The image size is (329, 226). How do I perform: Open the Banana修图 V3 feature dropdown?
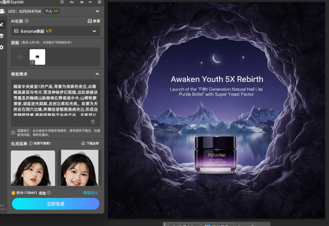click(56, 31)
